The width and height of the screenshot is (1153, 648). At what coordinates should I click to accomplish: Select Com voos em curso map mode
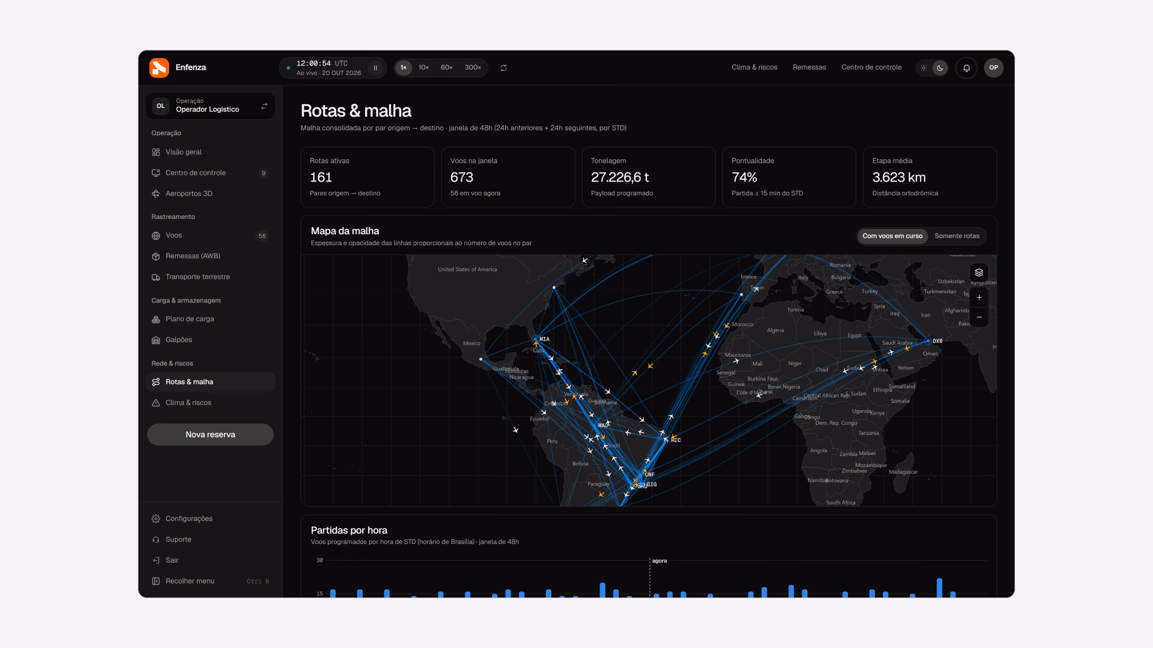[x=892, y=236]
